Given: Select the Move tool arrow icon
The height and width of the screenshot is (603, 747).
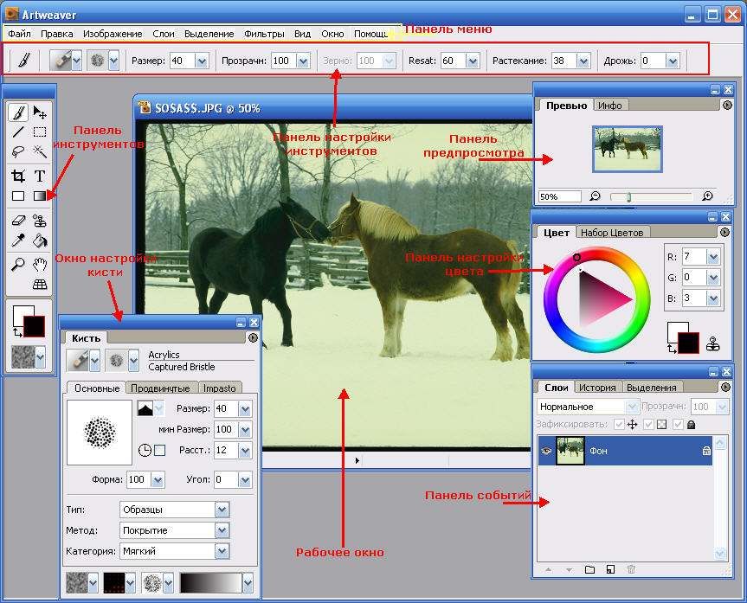Looking at the screenshot, I should coord(40,112).
